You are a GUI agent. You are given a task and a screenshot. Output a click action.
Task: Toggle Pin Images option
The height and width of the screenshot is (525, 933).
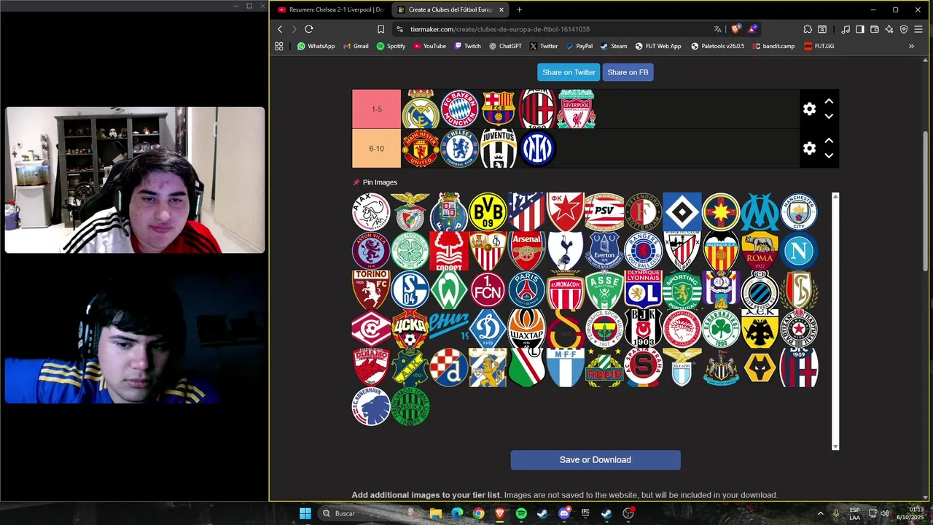(375, 182)
